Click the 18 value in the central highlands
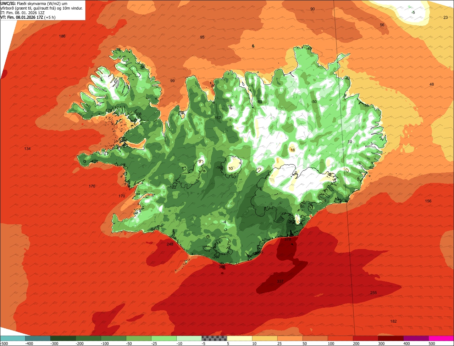 [x=293, y=150]
